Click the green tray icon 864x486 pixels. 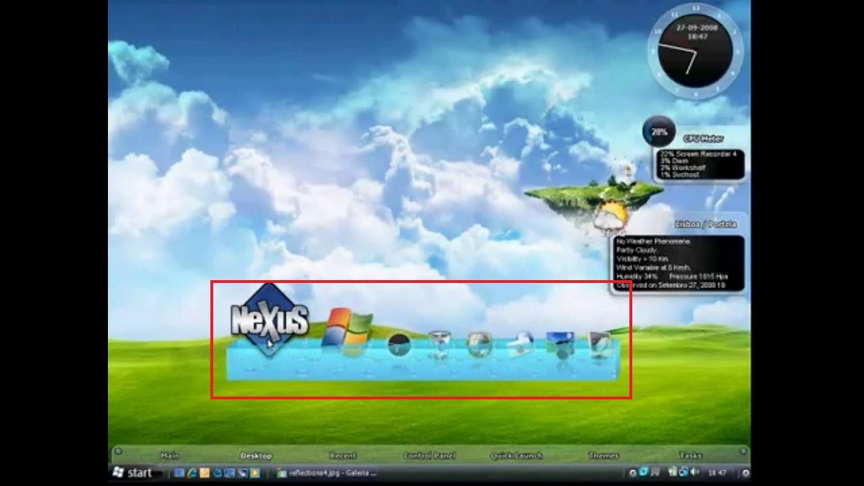click(672, 472)
